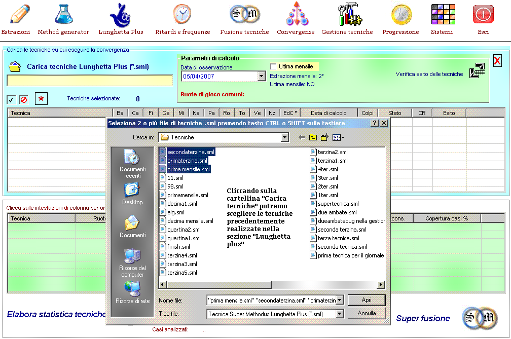This screenshot has width=511, height=339.
Task: Select file supertecnica.sml
Action: click(x=335, y=204)
